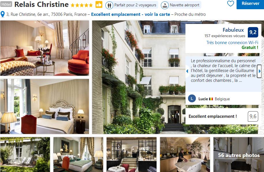
Task: Click the airport shuttle icon
Action: pos(165,5)
